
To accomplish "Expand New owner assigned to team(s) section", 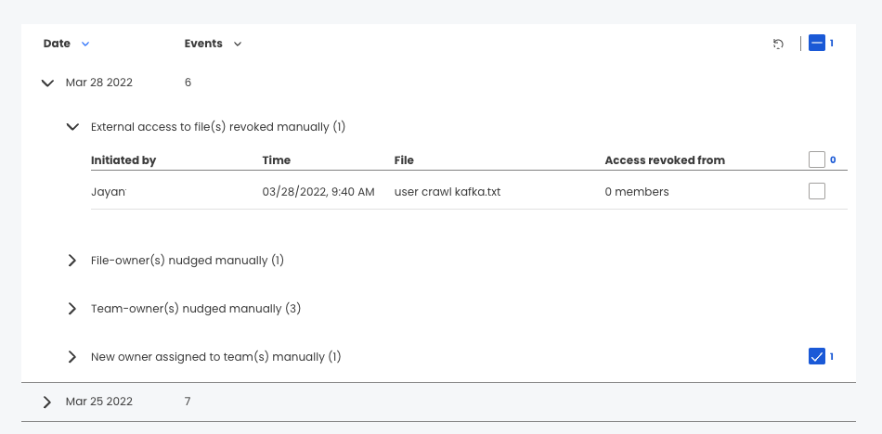I will [x=72, y=357].
